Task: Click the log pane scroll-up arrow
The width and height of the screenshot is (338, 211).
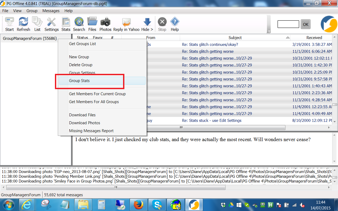Action: [335, 170]
